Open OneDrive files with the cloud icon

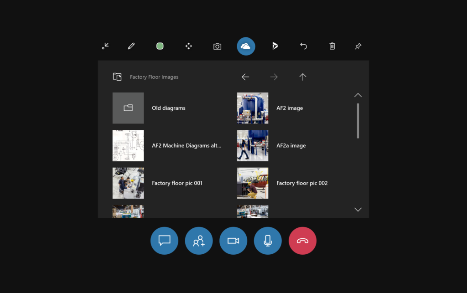click(246, 46)
